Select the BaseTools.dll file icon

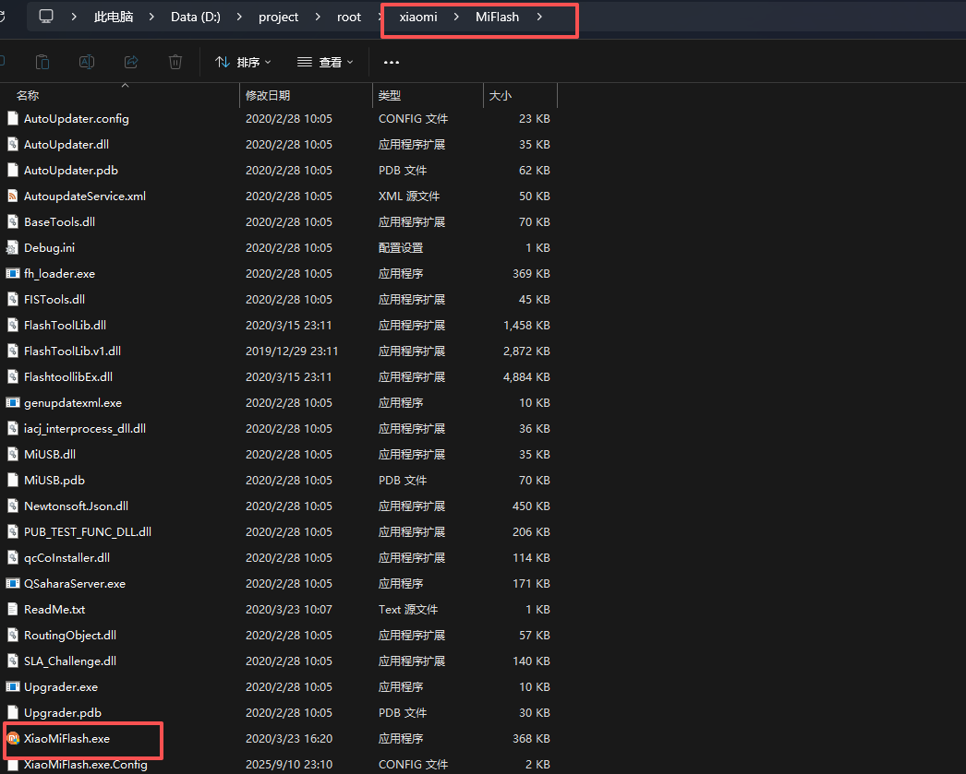coord(12,222)
